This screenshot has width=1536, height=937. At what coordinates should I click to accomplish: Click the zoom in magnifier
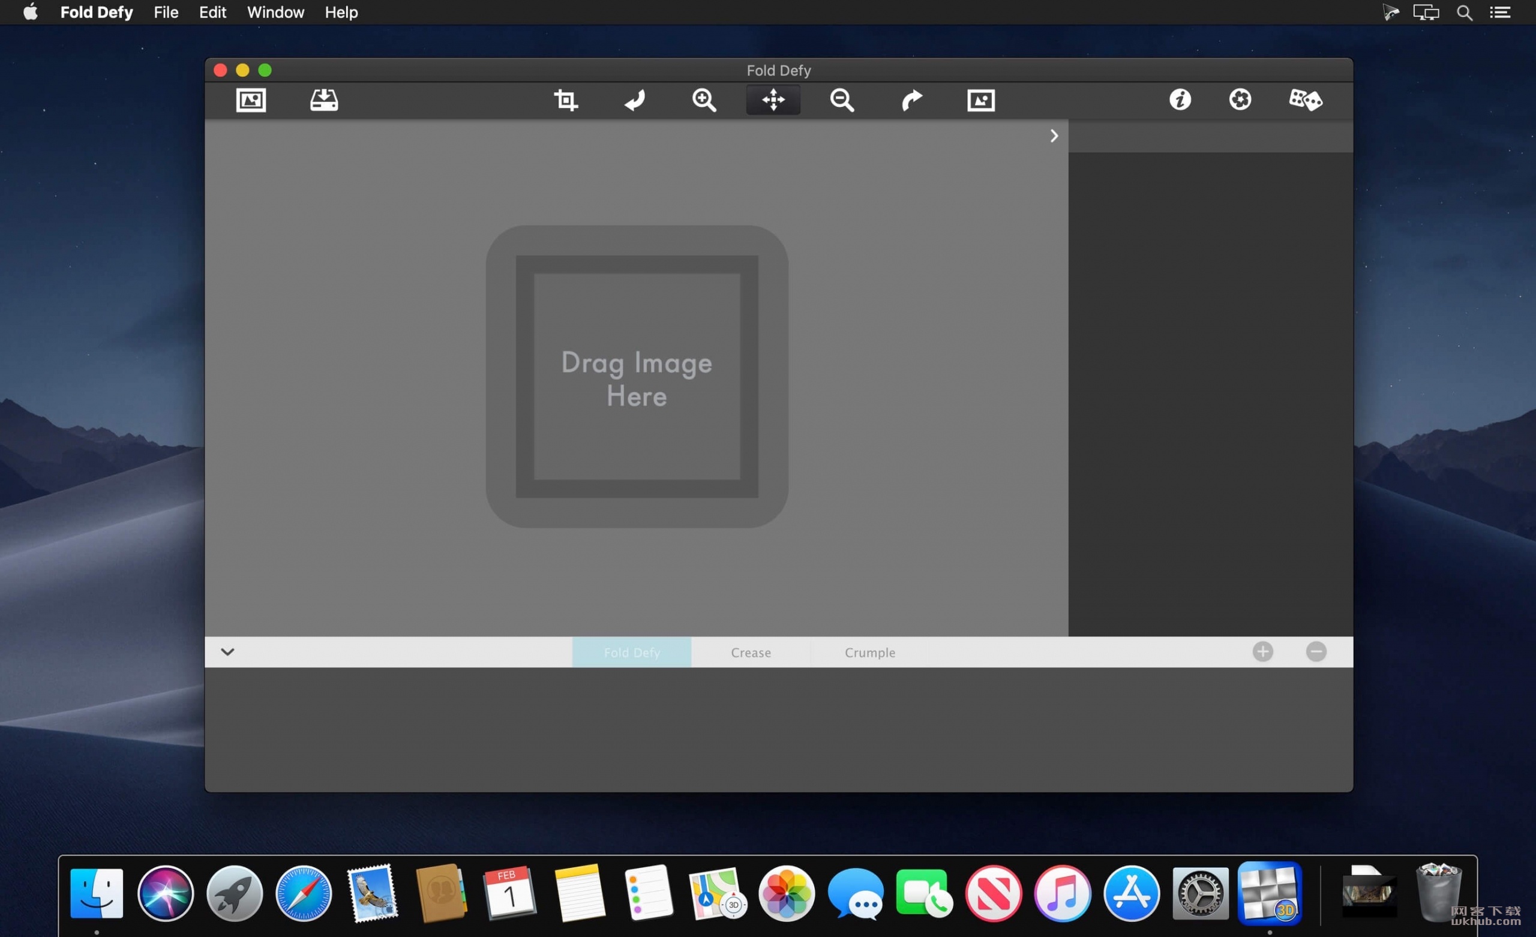[704, 100]
